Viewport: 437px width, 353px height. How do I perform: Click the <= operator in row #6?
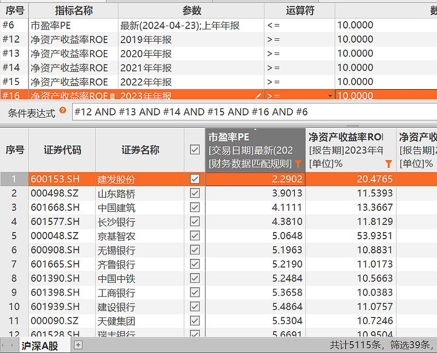click(x=273, y=25)
